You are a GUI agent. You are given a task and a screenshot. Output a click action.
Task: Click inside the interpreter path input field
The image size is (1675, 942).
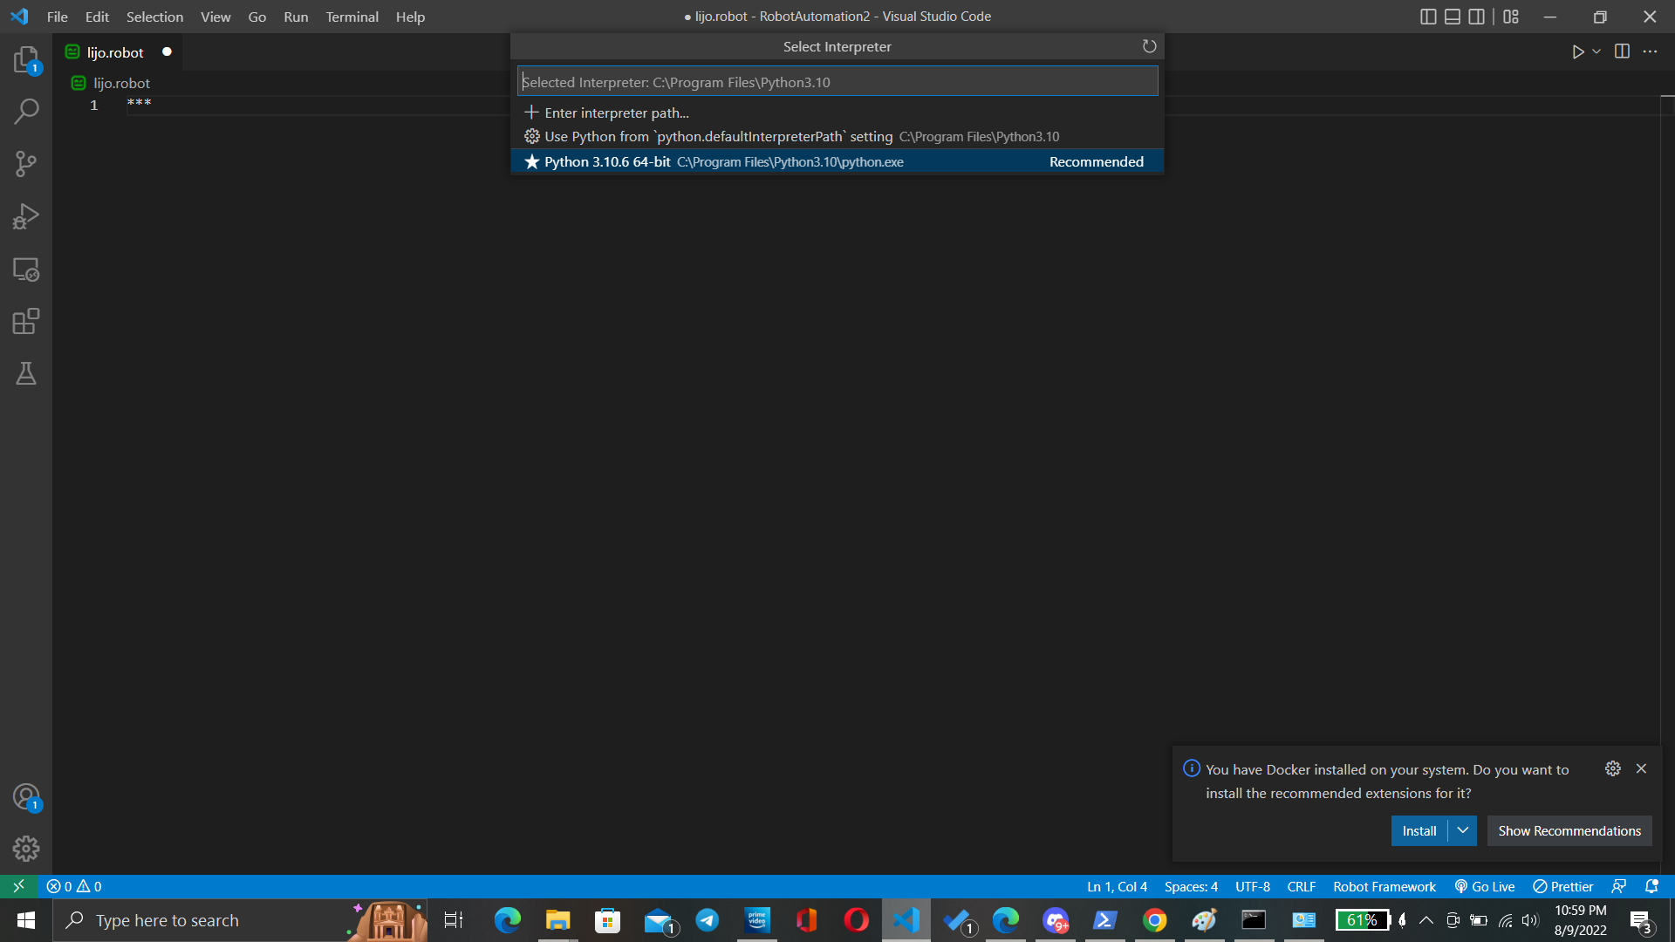(x=837, y=81)
